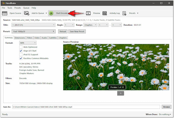174x118 pixels.
Task: Click 1920x1080 storage size text
Action: pyautogui.click(x=36, y=83)
